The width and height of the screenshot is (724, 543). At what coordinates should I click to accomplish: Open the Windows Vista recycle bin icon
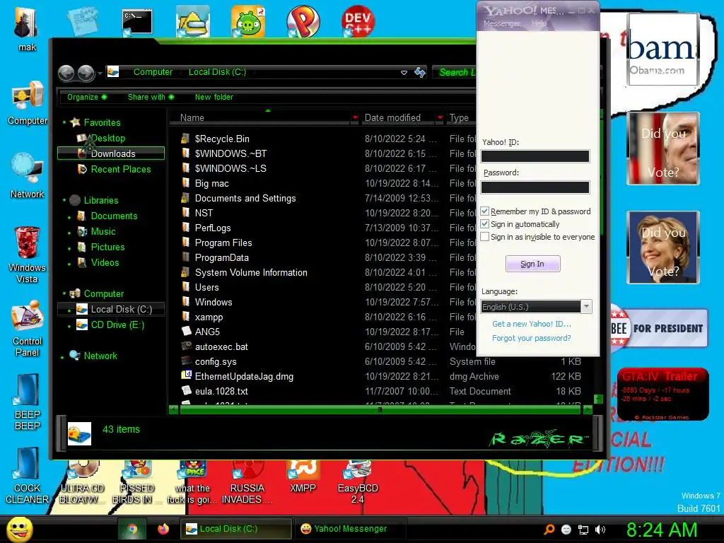tap(28, 255)
